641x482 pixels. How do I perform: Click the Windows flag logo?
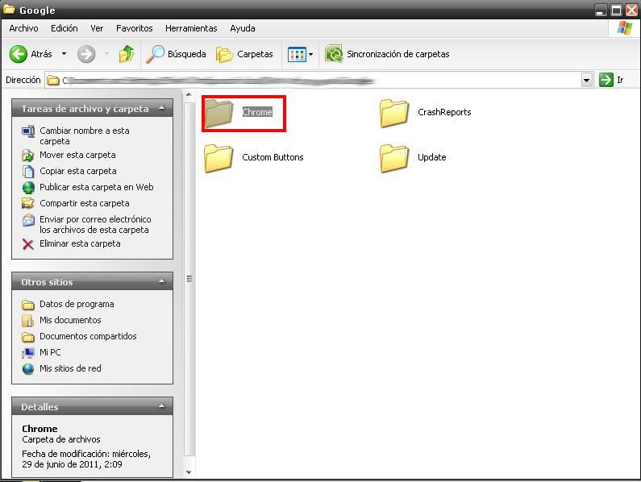point(624,28)
